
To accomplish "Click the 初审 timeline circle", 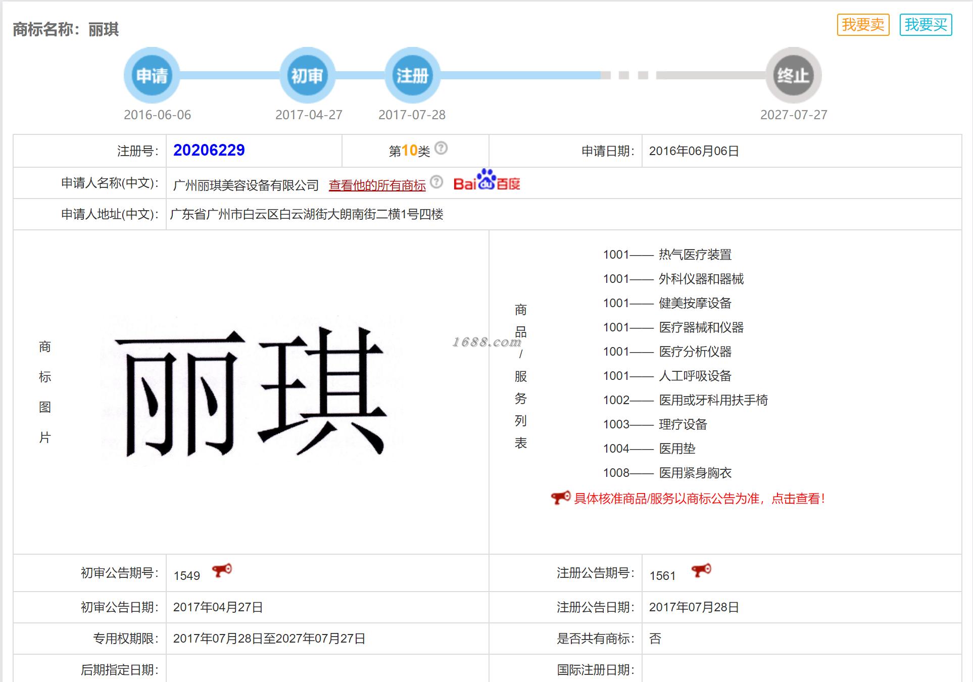I will tap(307, 76).
